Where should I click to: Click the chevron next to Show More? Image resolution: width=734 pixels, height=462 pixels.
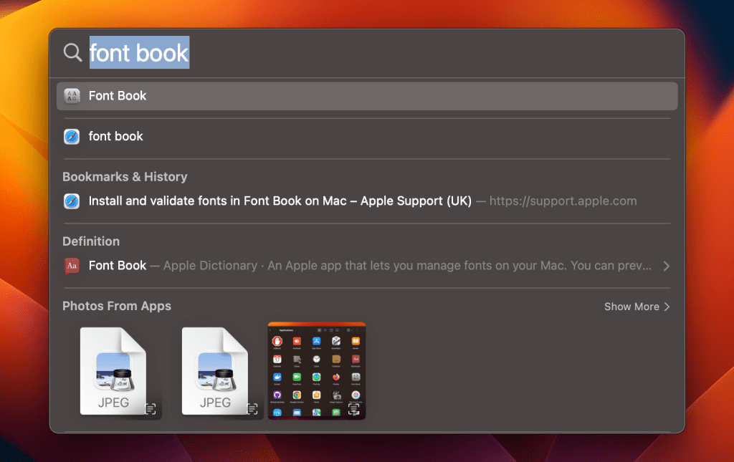667,307
